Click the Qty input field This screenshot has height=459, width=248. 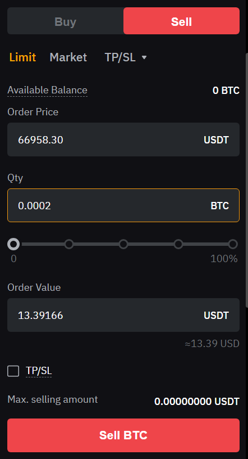[x=123, y=205]
